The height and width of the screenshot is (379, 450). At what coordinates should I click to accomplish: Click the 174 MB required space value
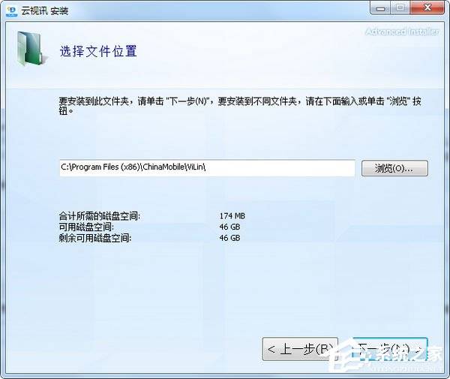pos(232,216)
